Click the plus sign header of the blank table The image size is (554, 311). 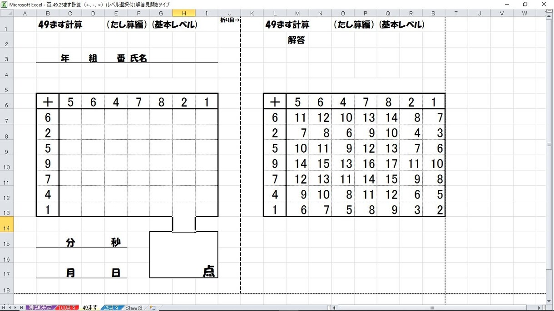[x=48, y=102]
